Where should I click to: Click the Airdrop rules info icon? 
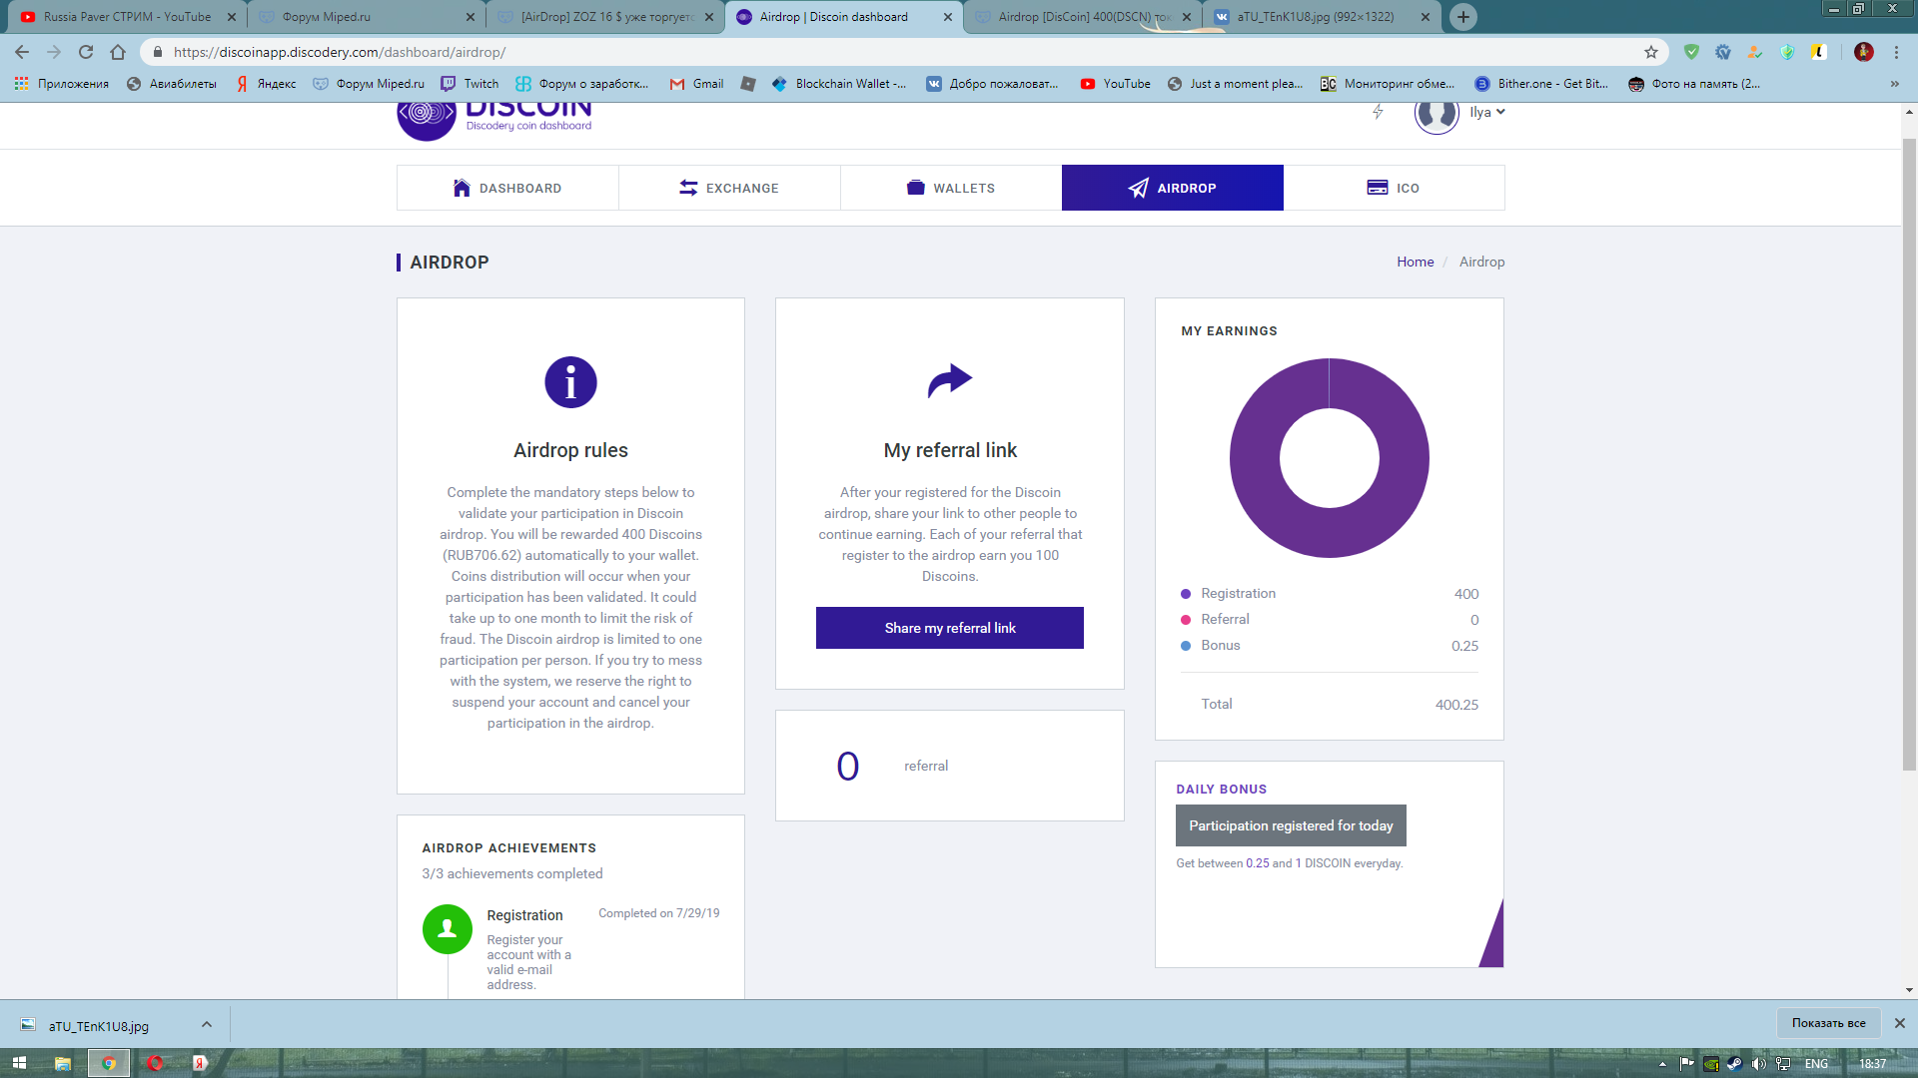click(x=570, y=382)
